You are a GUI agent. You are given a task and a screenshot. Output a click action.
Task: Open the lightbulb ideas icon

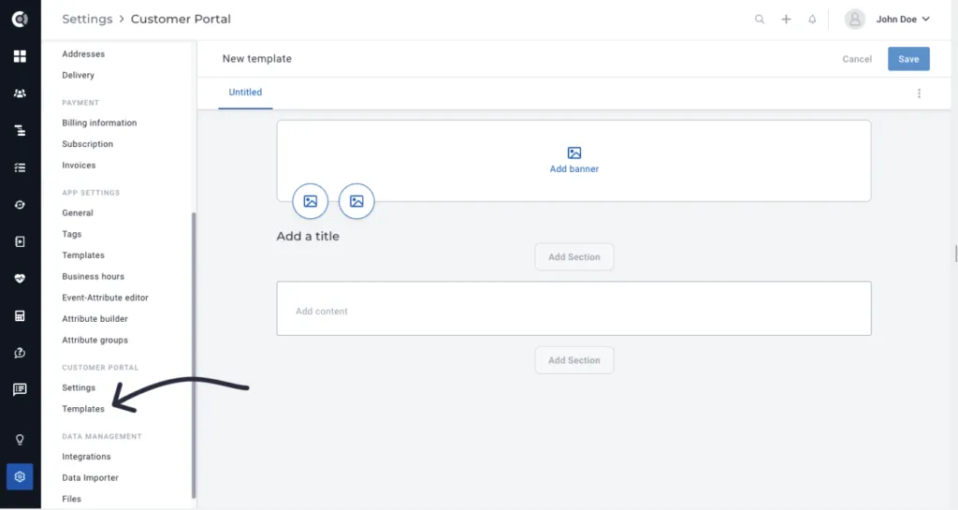(x=20, y=440)
